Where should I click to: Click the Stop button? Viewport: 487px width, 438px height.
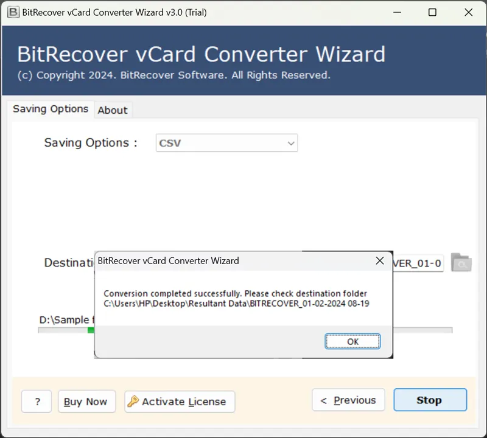[x=430, y=400]
